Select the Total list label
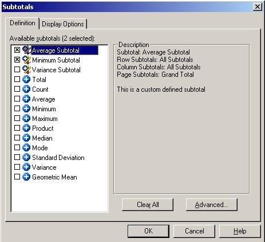The width and height of the screenshot is (265, 242). point(39,80)
